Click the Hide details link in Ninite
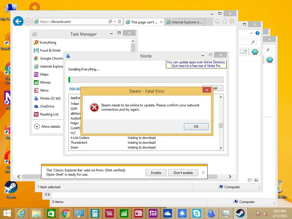292x219 pixels. 75,88
